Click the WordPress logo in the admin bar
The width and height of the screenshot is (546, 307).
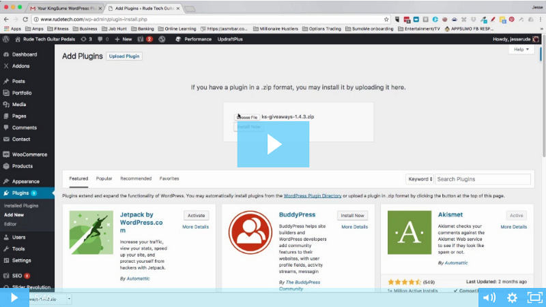pyautogui.click(x=6, y=39)
